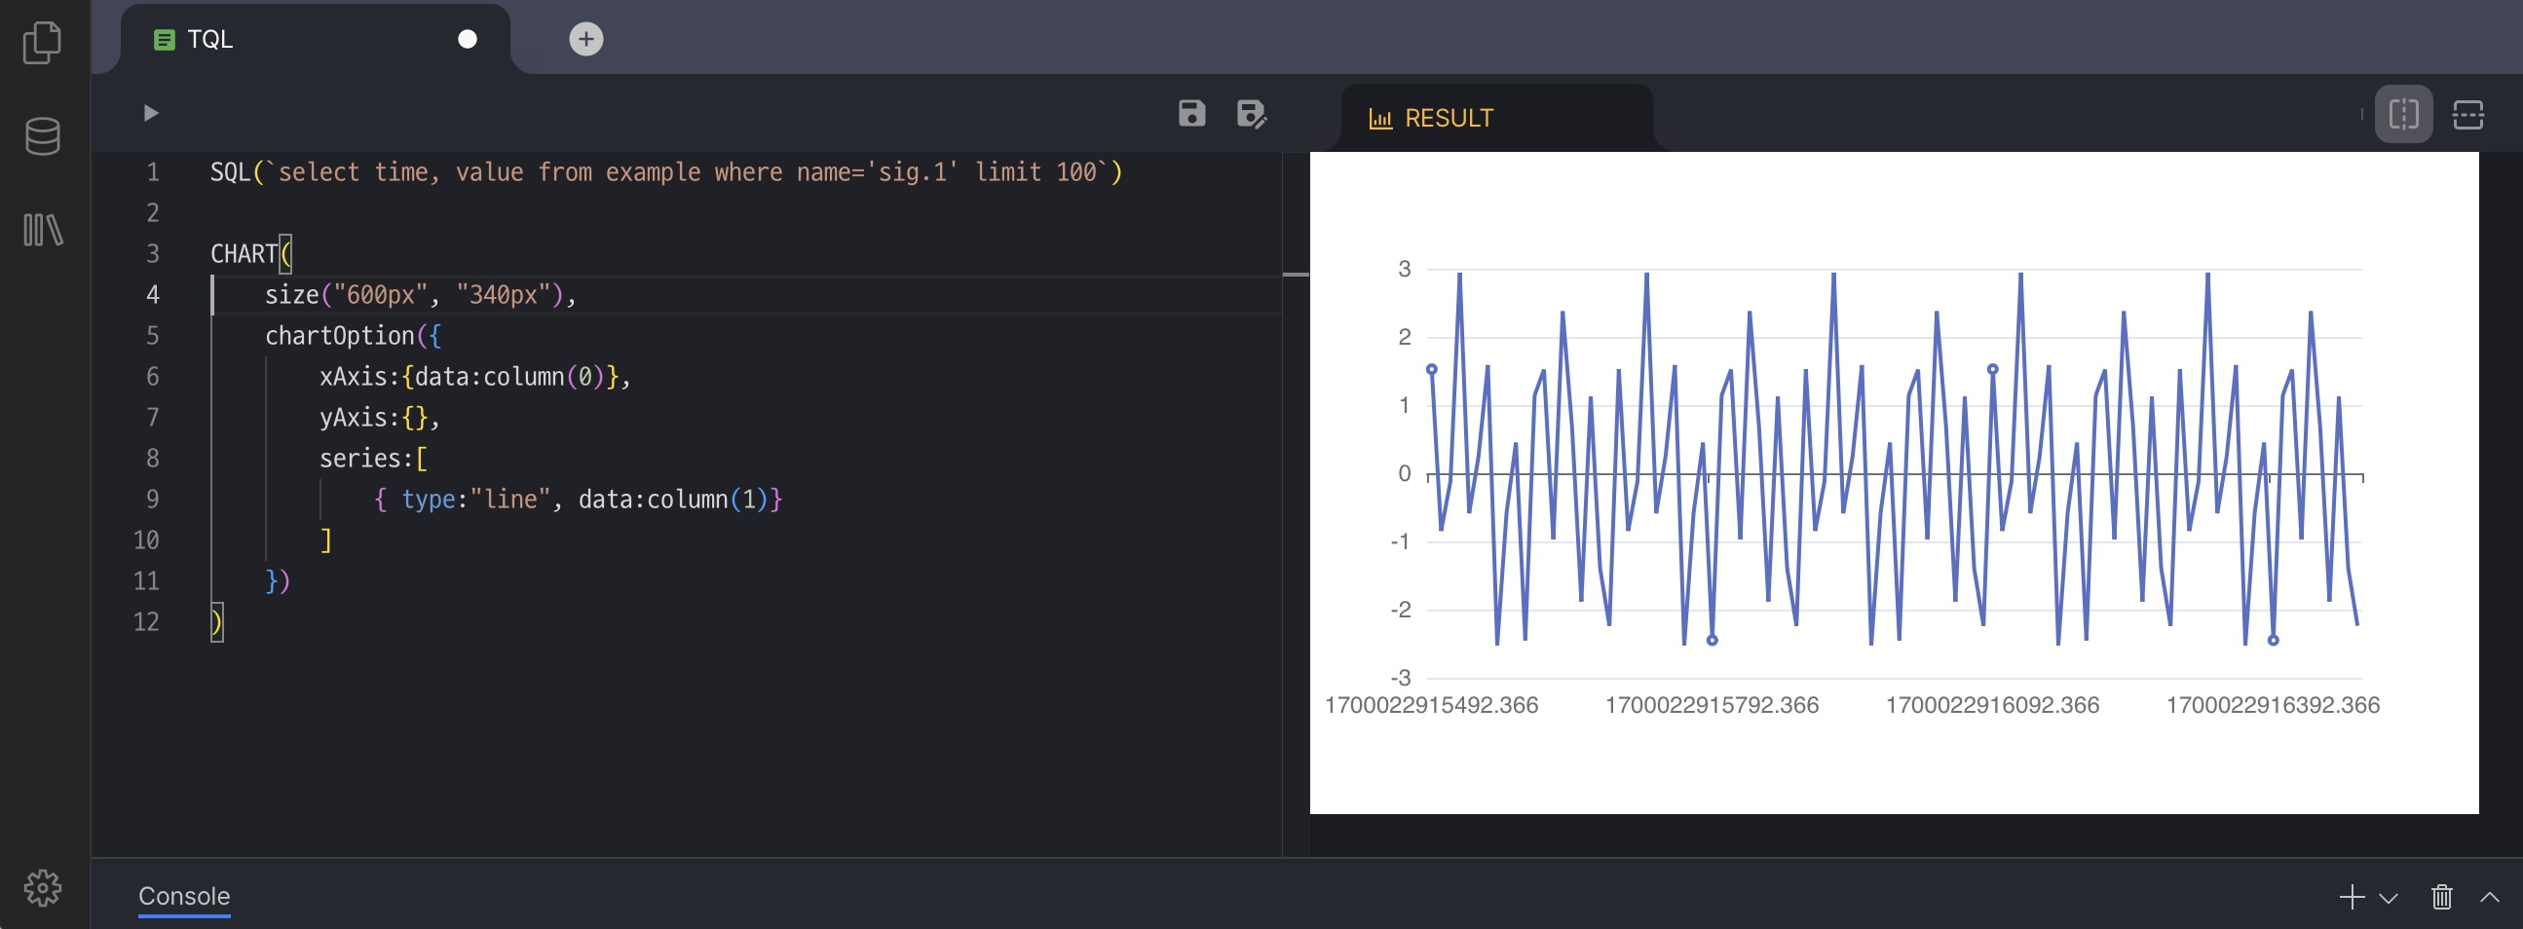
Task: Add a new console with plus
Action: [x=2351, y=896]
